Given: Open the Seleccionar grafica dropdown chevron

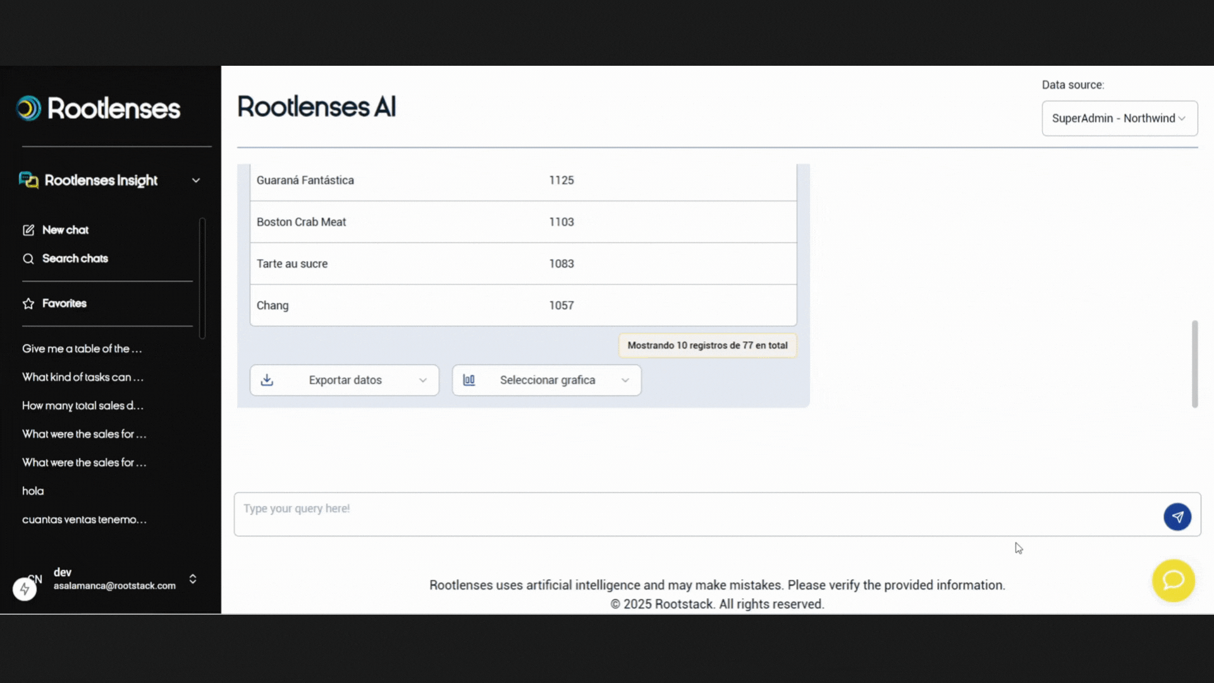Looking at the screenshot, I should (625, 380).
